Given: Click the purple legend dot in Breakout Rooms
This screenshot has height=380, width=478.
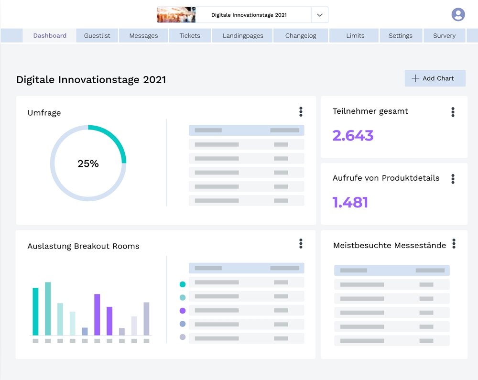Looking at the screenshot, I should [x=182, y=311].
